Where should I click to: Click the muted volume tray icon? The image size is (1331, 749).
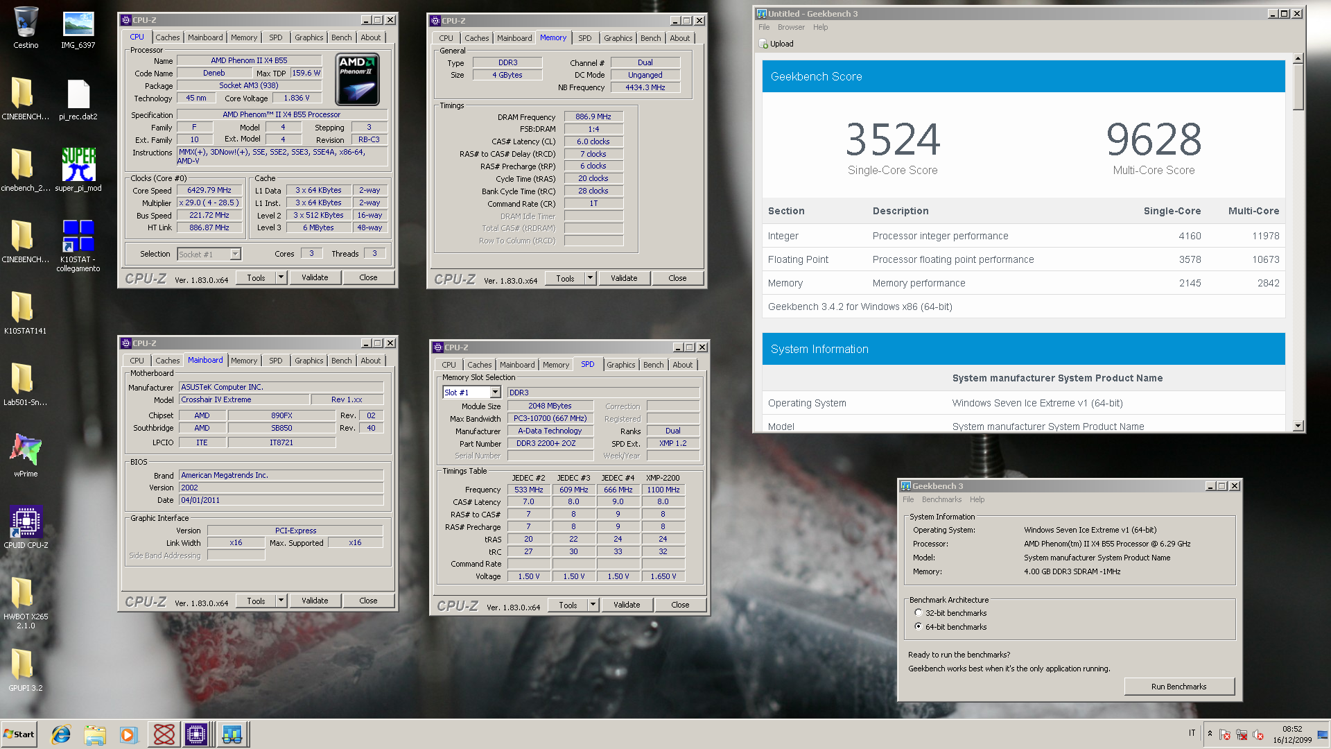[1258, 734]
